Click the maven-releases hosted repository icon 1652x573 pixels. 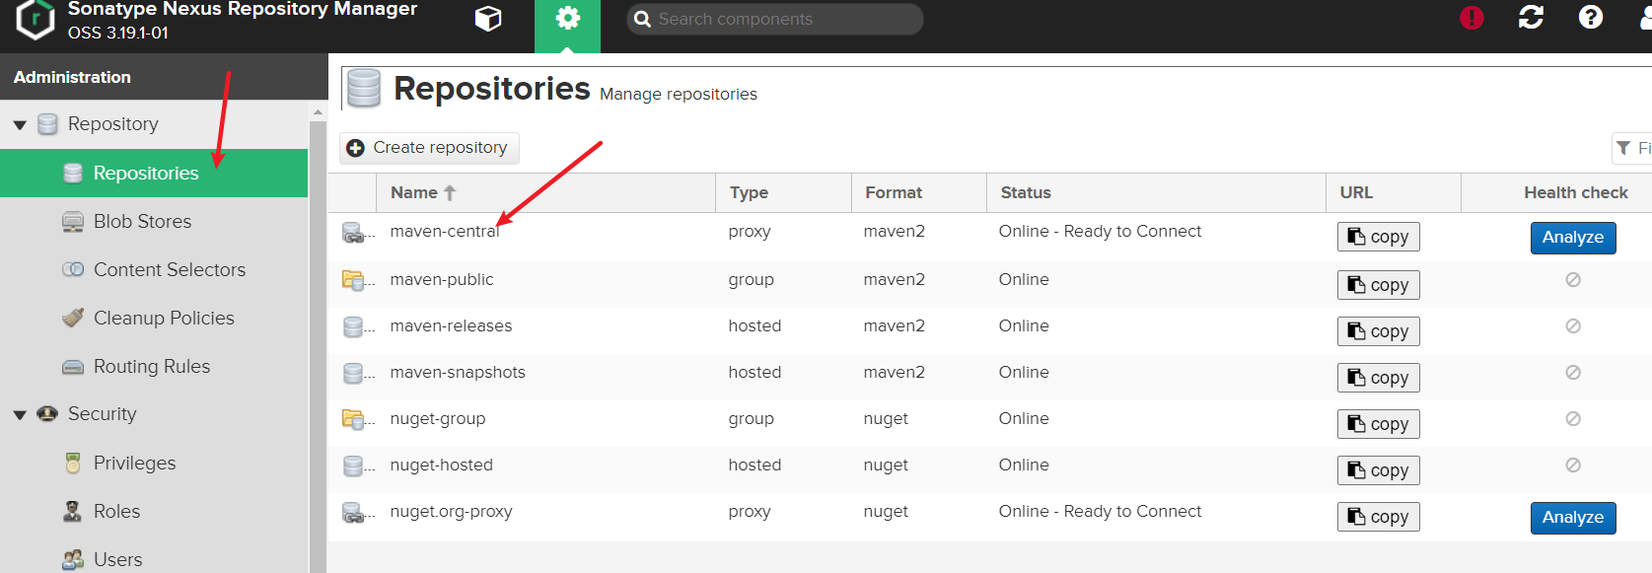point(353,326)
